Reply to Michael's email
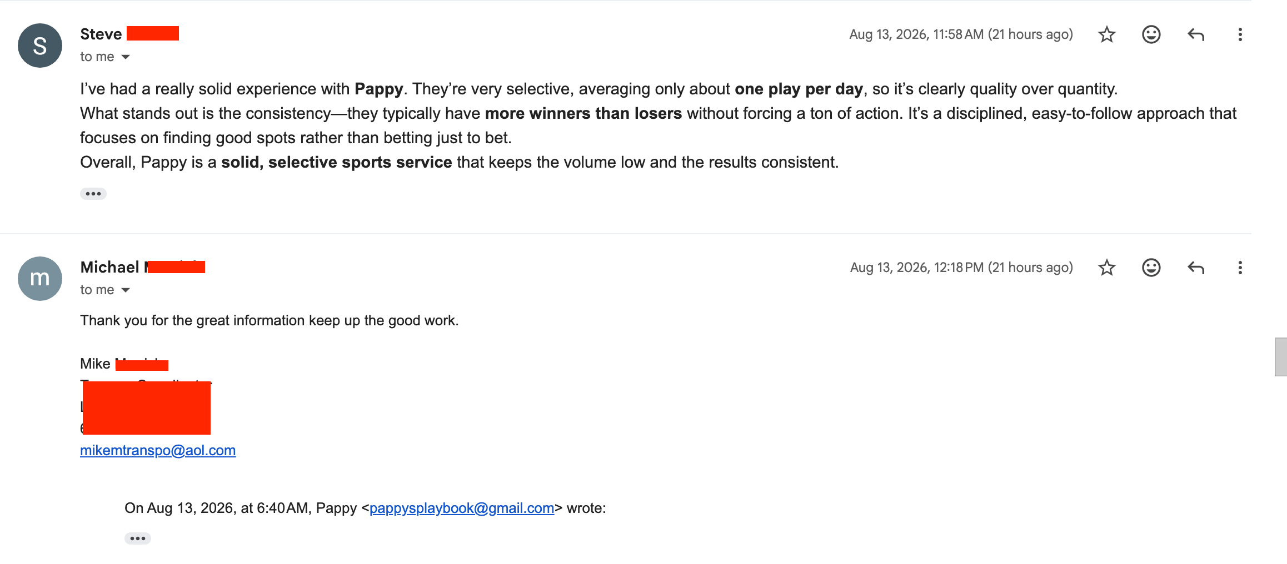Screen dimensions: 1287x564 click(1196, 268)
